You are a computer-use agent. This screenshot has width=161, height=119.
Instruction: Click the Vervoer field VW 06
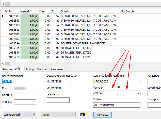tap(105, 93)
